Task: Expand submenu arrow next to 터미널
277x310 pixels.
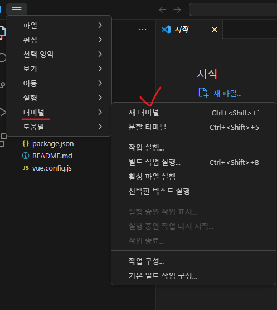Action: 100,112
